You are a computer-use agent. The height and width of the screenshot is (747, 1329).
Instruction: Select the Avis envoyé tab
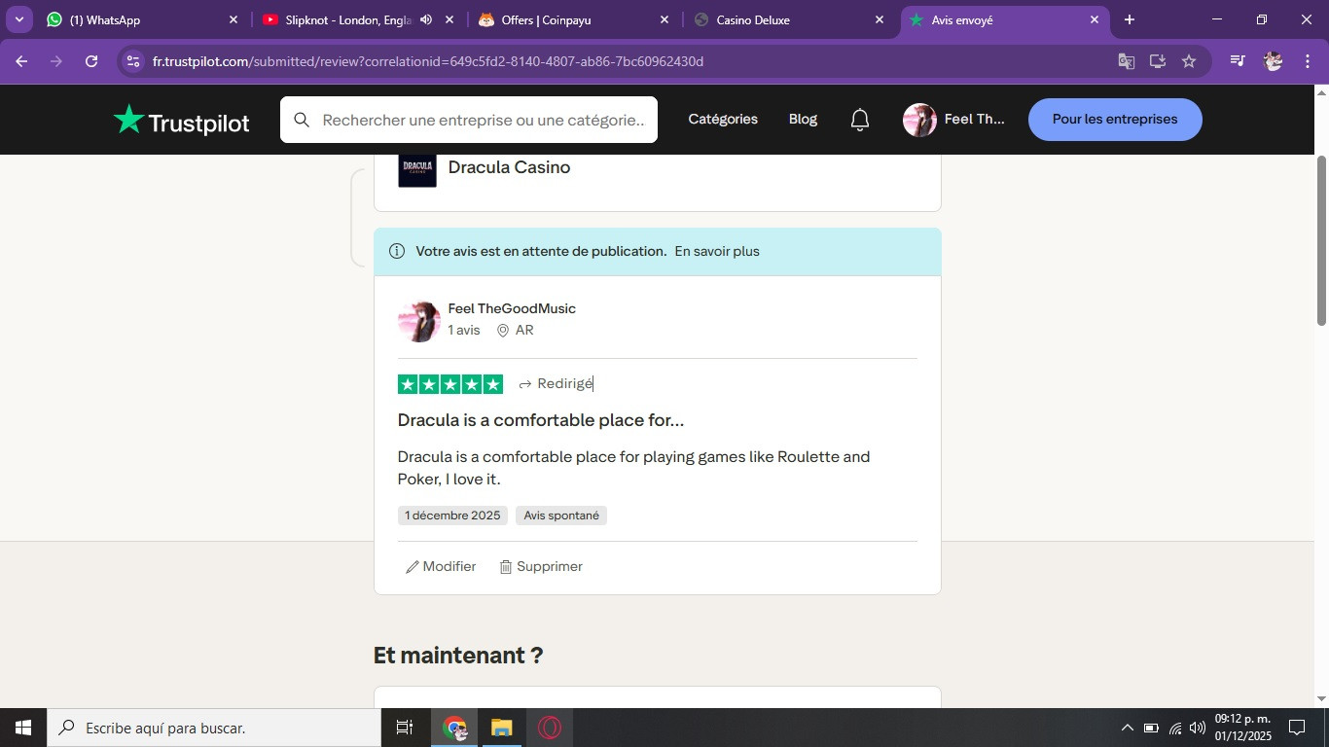click(x=1005, y=19)
